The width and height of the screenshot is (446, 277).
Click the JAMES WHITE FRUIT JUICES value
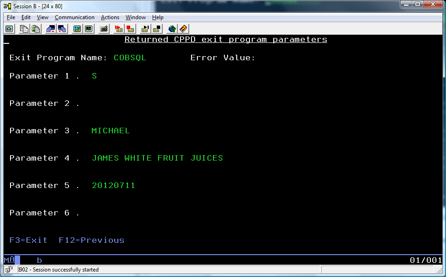[157, 158]
